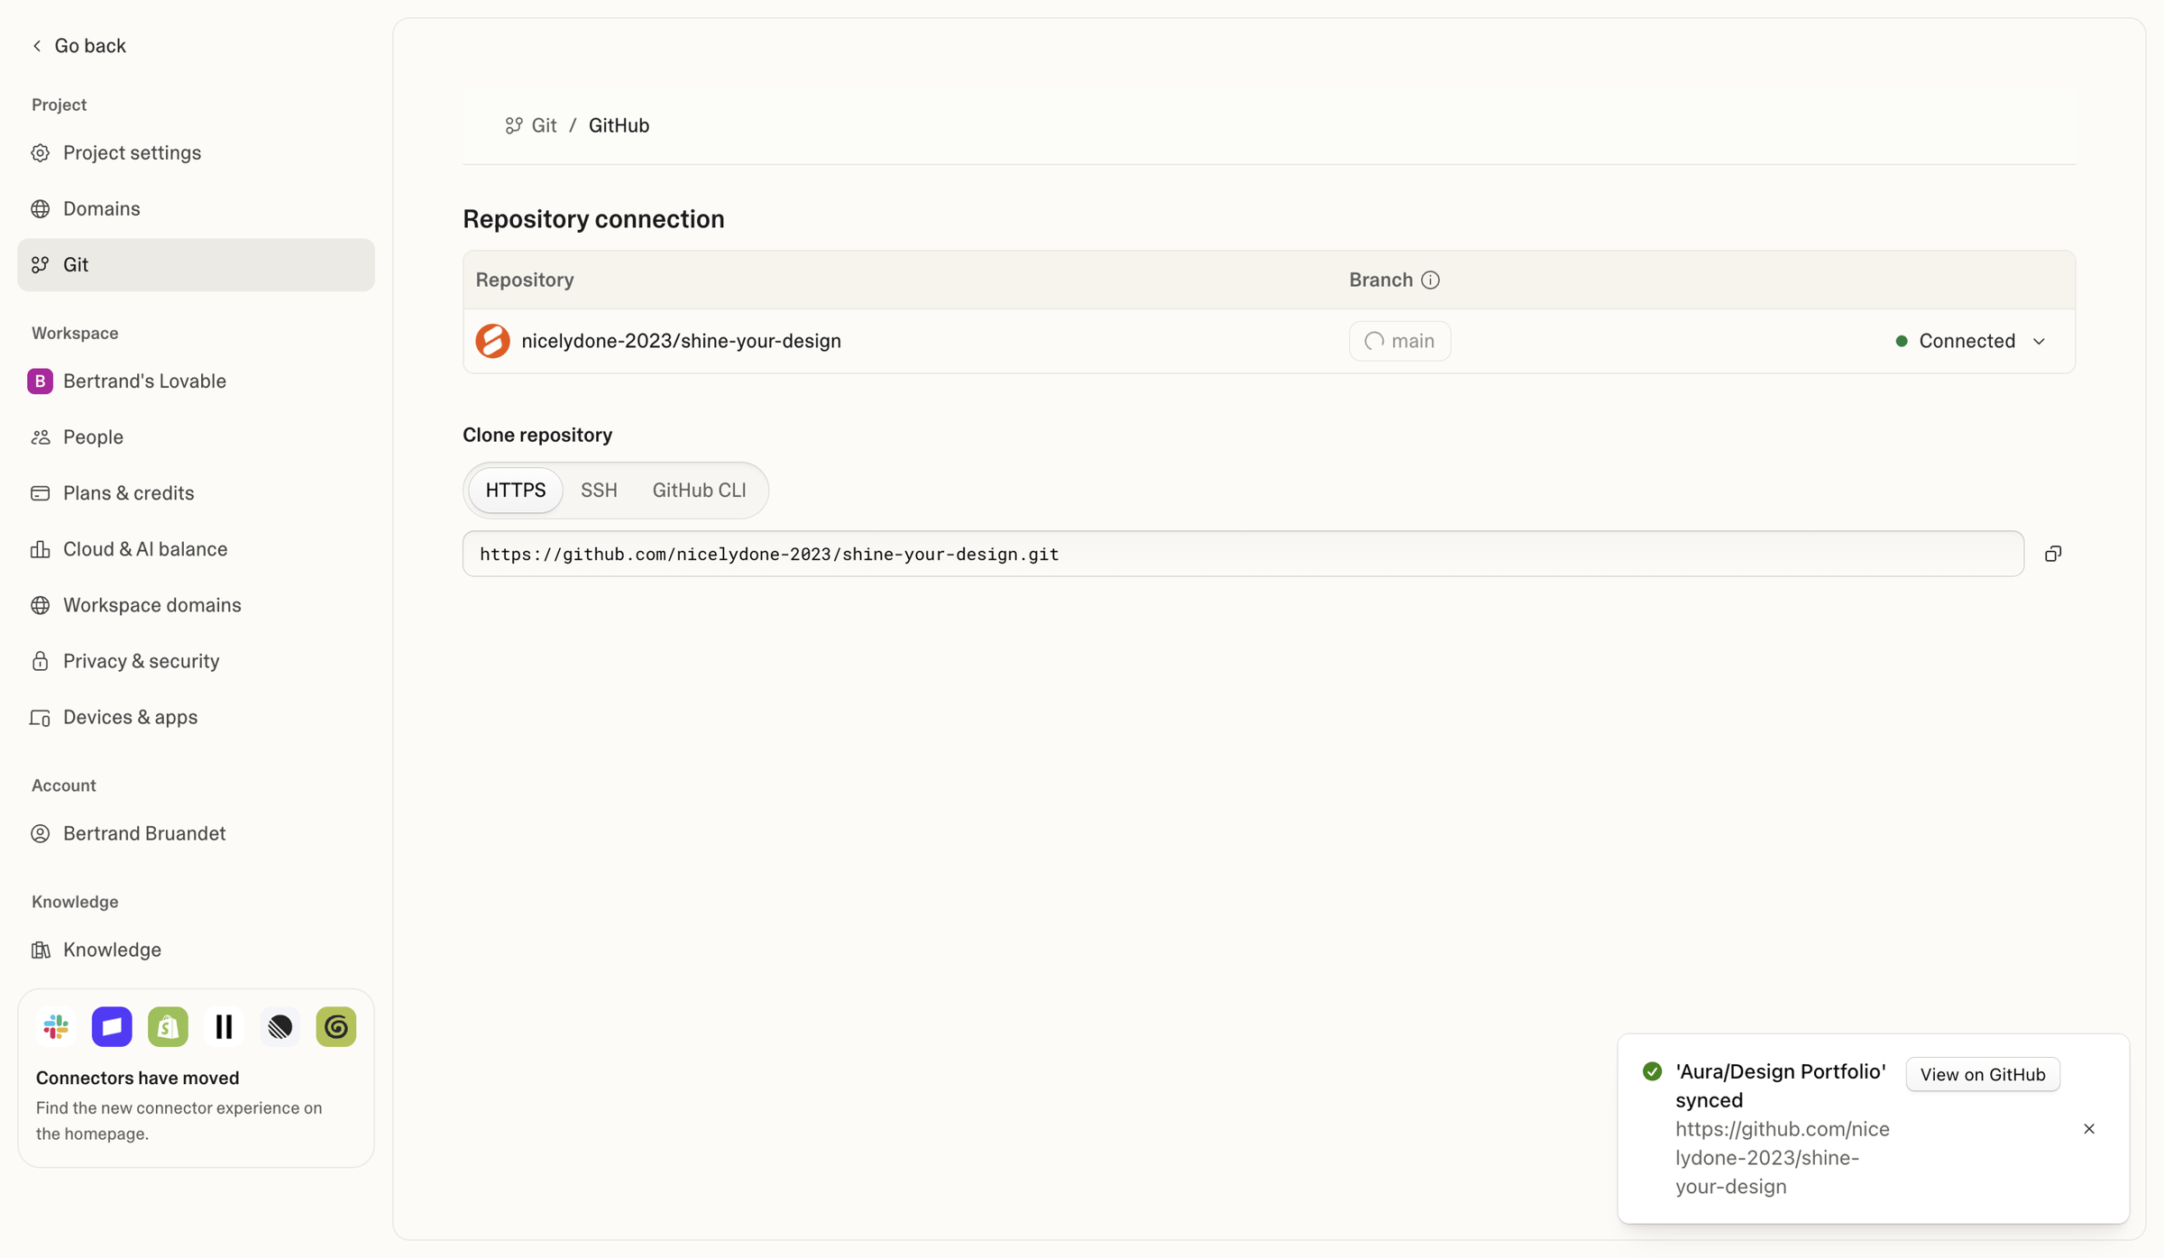Switch to the SSH clone tab
The height and width of the screenshot is (1258, 2164).
click(x=599, y=491)
